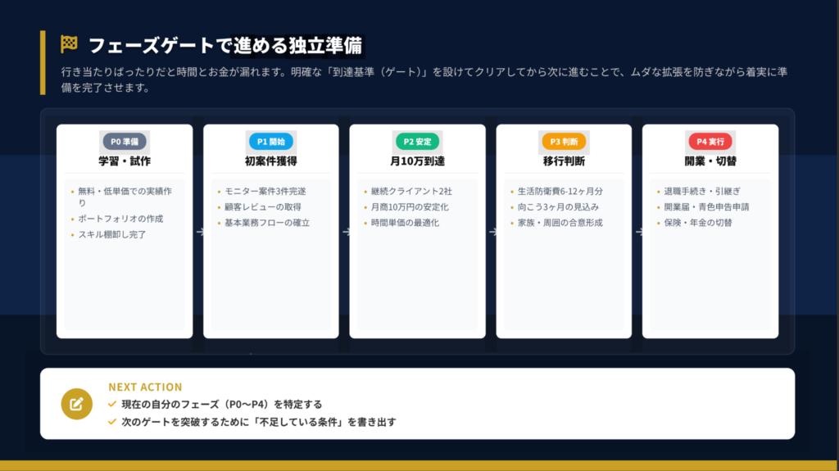839x471 pixels.
Task: Click the 学習・試作 card heading
Action: 125,161
